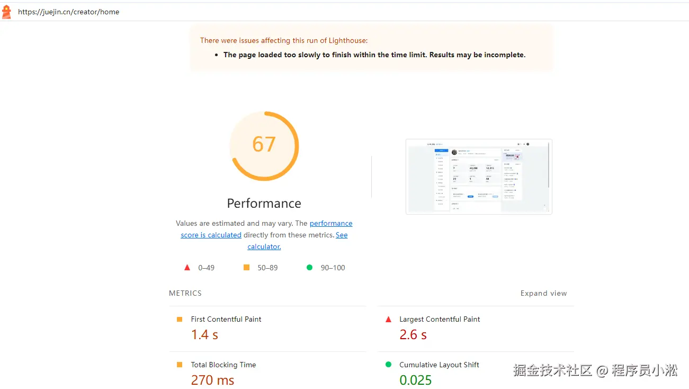
Task: Toggle the Expand view option
Action: tap(543, 293)
